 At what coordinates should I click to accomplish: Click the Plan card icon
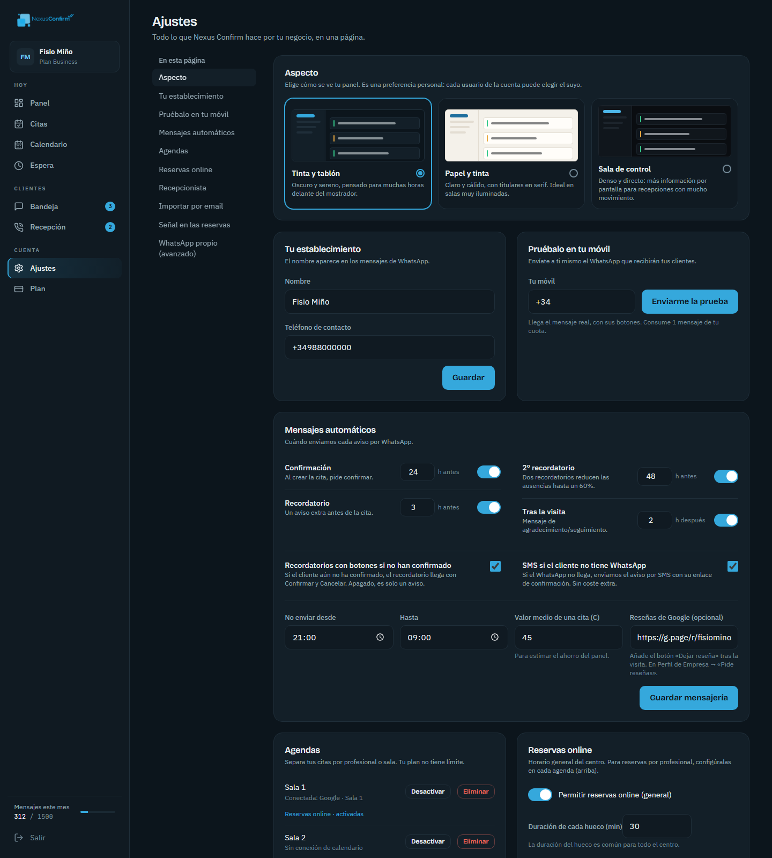point(19,289)
